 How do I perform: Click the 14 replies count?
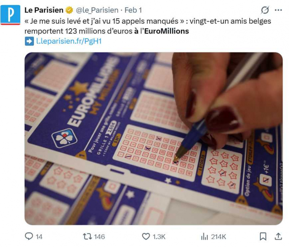tap(39, 236)
